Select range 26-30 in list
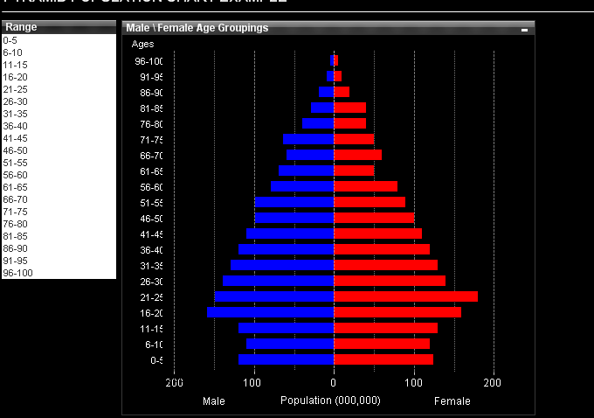Image resolution: width=594 pixels, height=418 pixels. [59, 101]
